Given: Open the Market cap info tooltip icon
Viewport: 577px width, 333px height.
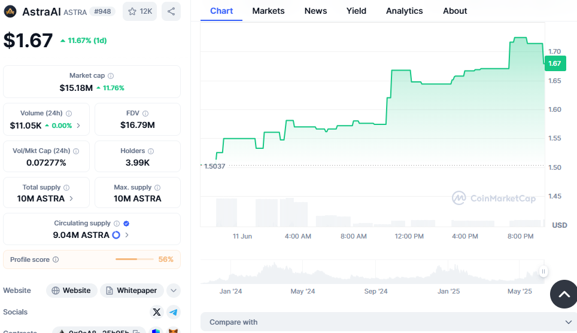Looking at the screenshot, I should tap(111, 76).
